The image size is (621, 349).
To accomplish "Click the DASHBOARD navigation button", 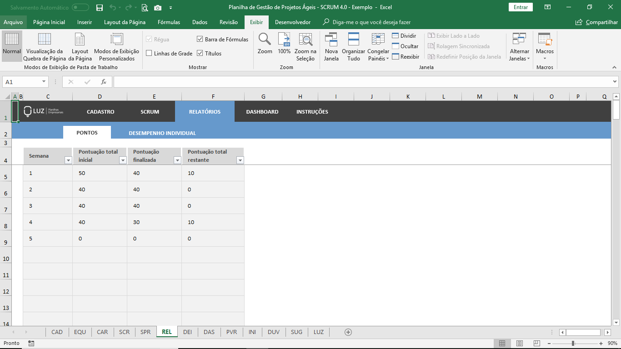I will click(262, 112).
